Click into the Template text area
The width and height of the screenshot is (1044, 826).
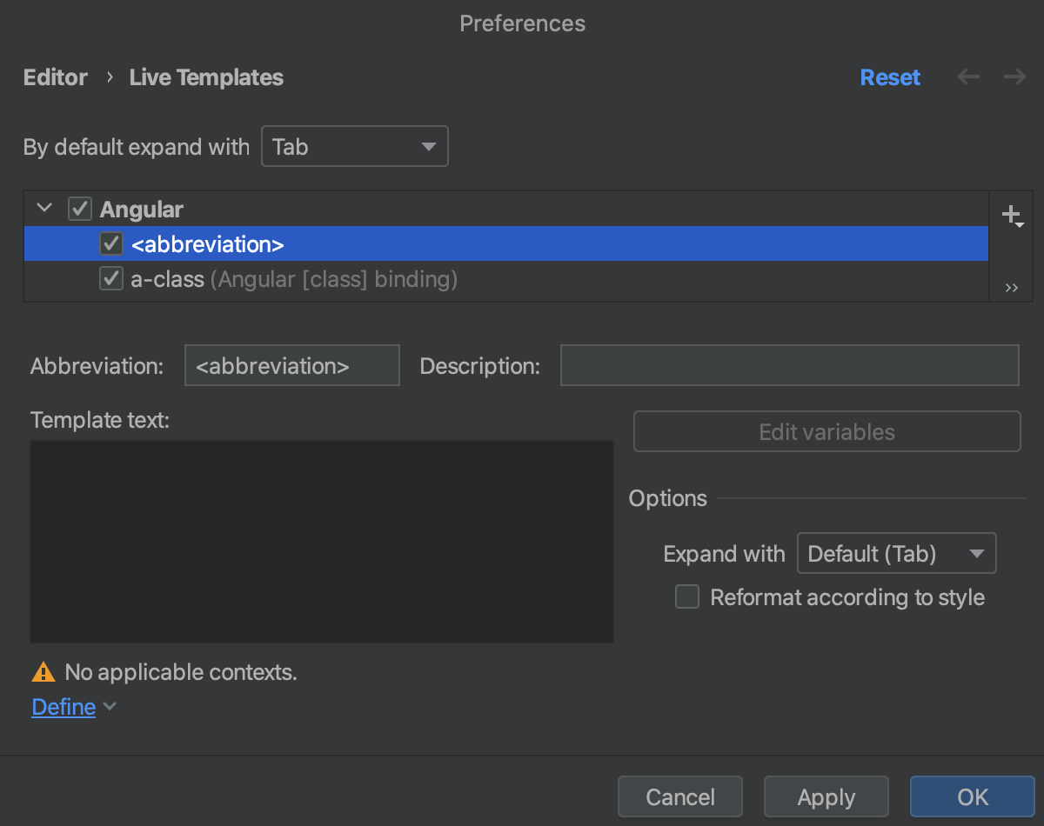pos(322,541)
